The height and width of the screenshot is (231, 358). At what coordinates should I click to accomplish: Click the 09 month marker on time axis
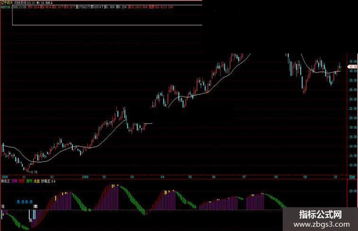click(305, 177)
